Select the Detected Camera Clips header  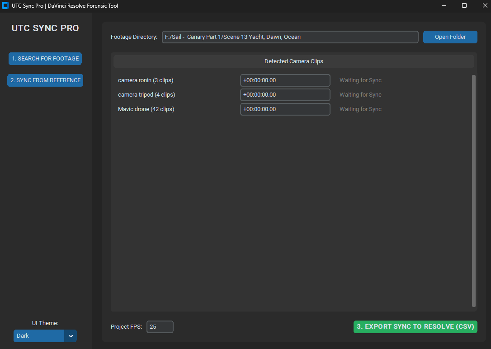pyautogui.click(x=293, y=61)
